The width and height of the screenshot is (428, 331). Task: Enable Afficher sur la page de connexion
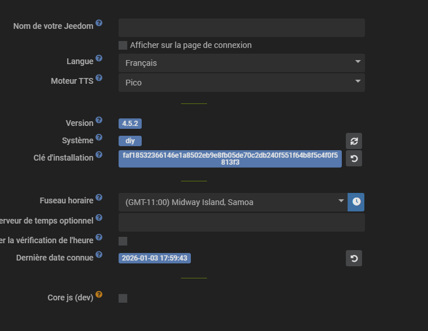tap(123, 45)
